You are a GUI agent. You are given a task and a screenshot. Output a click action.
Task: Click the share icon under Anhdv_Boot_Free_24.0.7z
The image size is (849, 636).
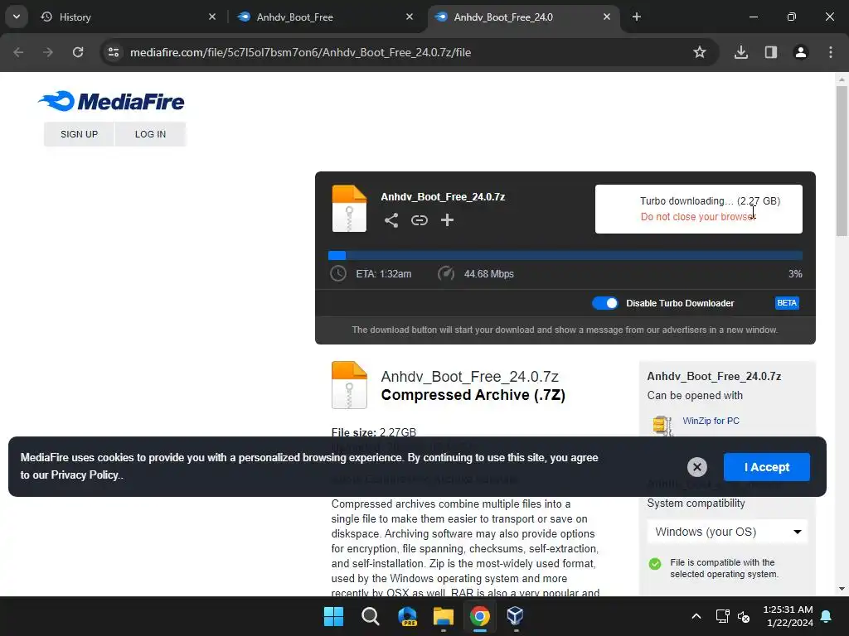391,220
